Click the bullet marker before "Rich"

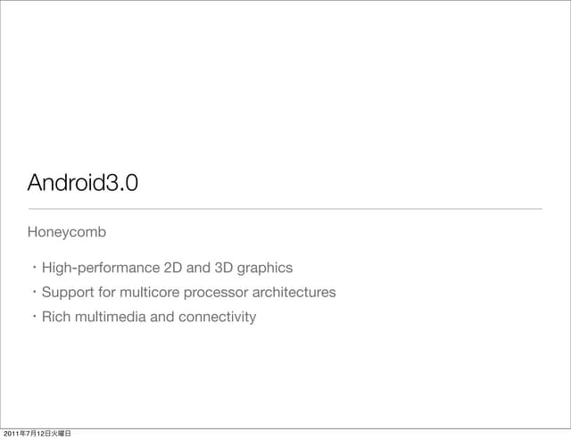(32, 317)
